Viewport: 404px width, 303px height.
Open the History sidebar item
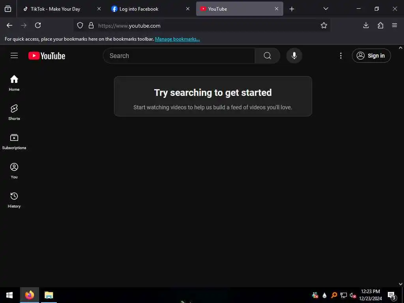click(14, 200)
